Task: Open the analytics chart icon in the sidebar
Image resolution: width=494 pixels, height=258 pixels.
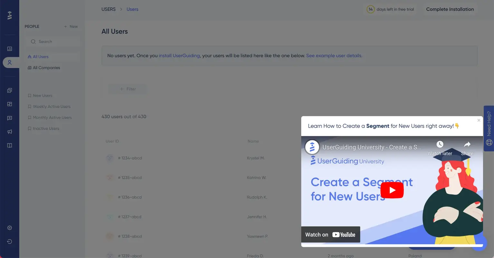Action: 10,49
